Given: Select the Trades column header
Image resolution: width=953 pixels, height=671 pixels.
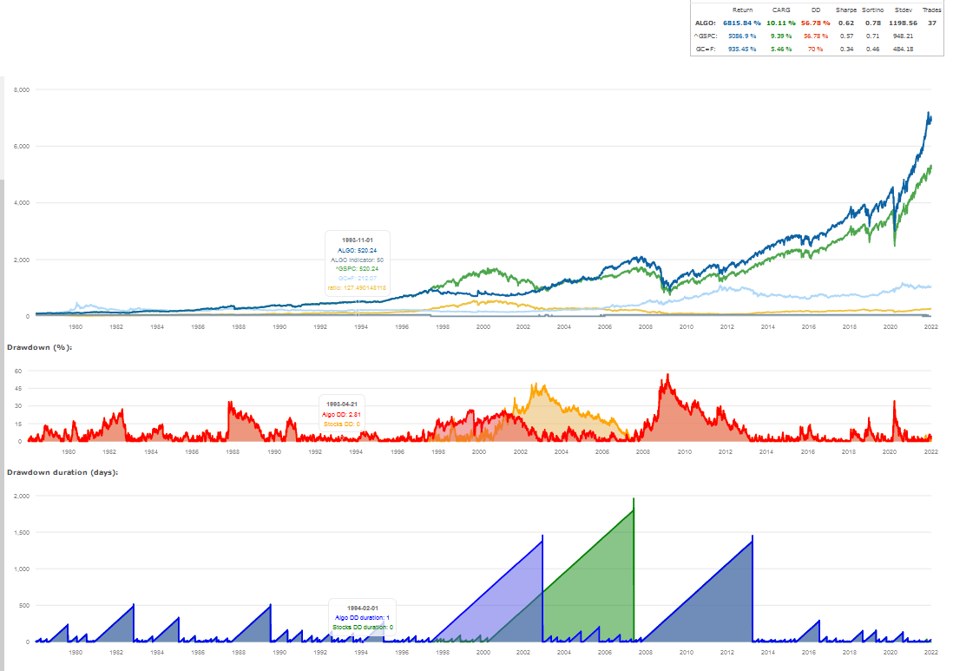Looking at the screenshot, I should [931, 10].
